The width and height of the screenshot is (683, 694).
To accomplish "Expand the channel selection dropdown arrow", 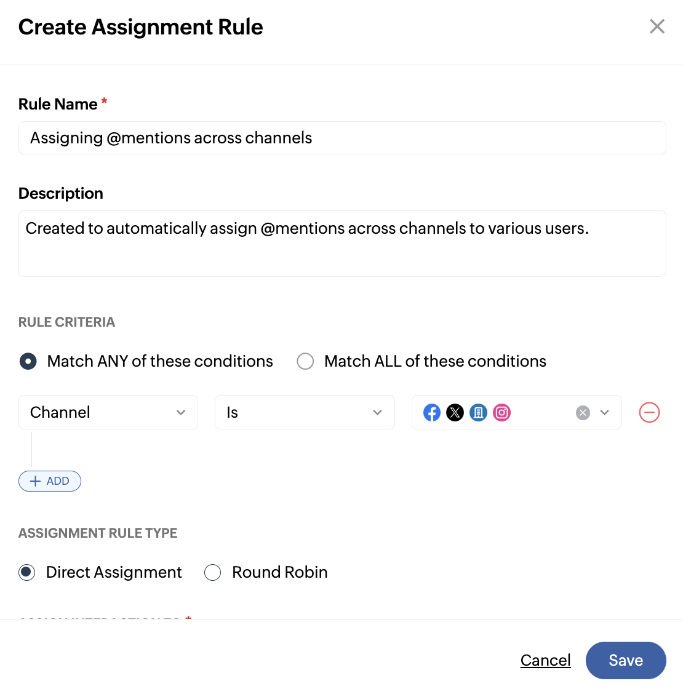I will (x=605, y=413).
